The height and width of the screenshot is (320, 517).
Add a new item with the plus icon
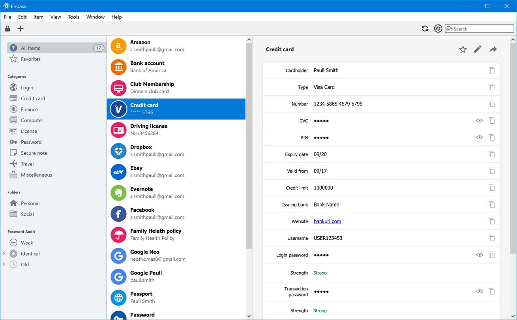(x=21, y=28)
